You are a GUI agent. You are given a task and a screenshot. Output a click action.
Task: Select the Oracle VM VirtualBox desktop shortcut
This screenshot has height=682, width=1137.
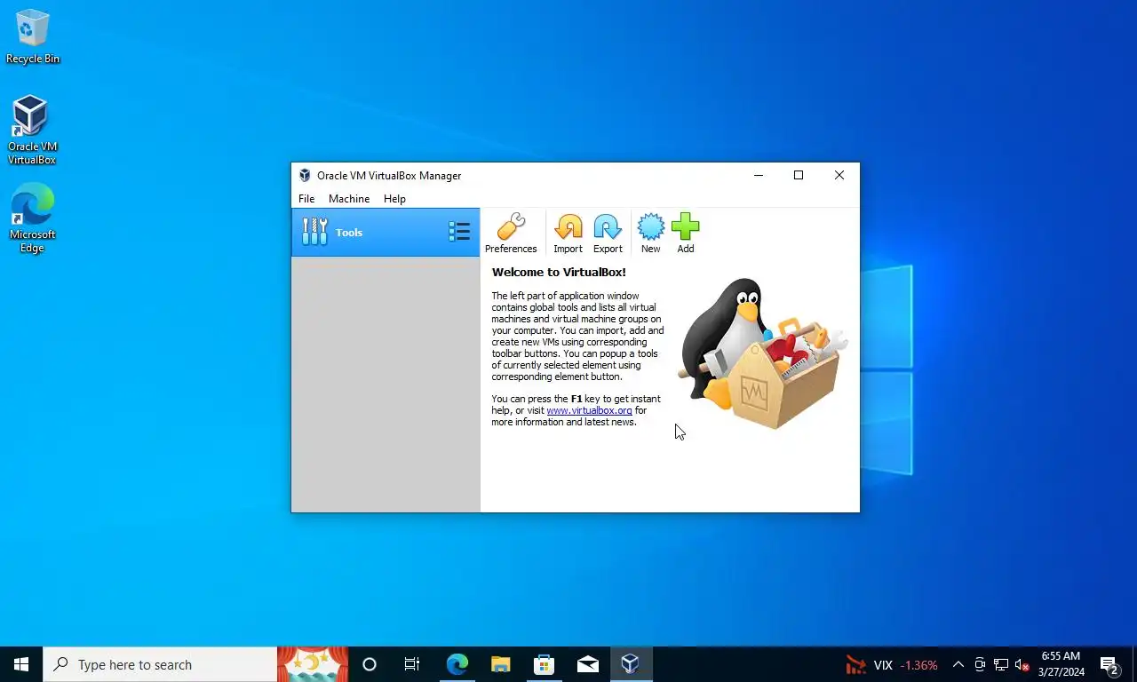point(32,131)
